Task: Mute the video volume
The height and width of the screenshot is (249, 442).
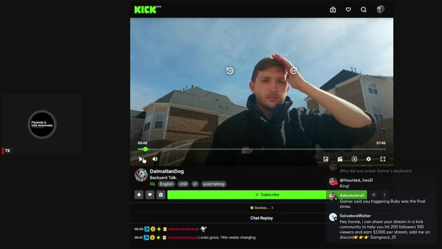Action: (155, 159)
